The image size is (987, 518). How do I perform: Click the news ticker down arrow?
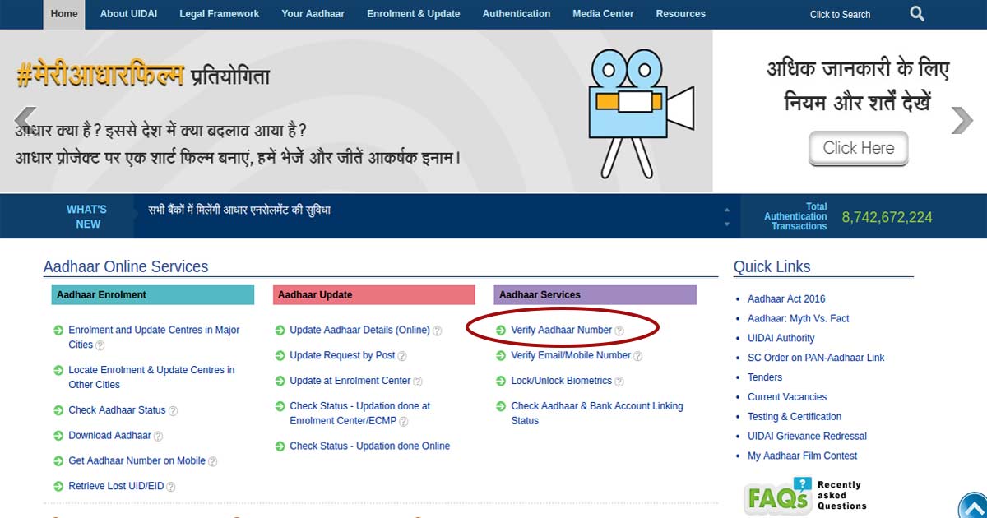click(x=726, y=224)
